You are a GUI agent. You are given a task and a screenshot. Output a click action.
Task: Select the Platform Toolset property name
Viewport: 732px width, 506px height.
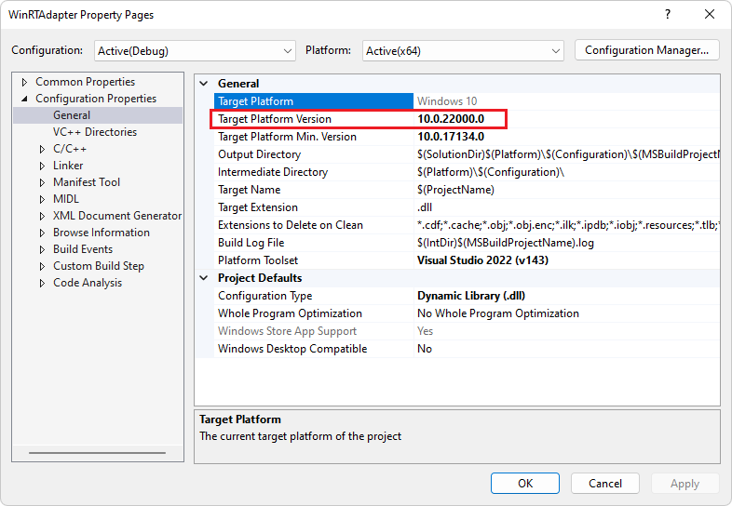[x=258, y=260]
